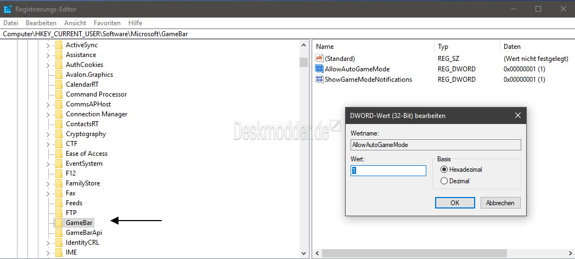575x259 pixels.
Task: Expand the ActiveSync key
Action: pyautogui.click(x=48, y=46)
